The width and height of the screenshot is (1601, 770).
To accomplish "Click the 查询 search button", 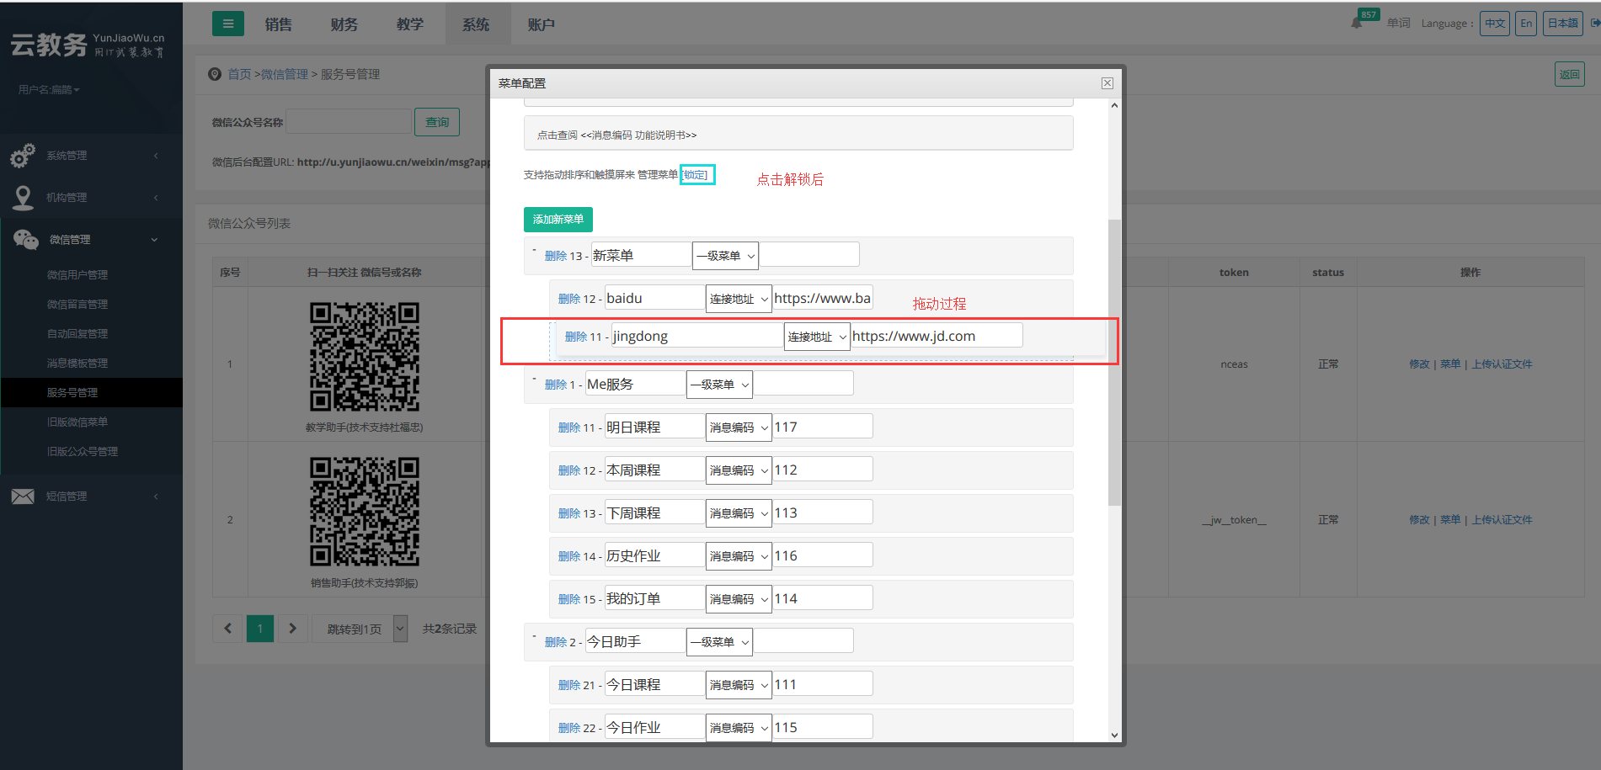I will click(x=437, y=122).
